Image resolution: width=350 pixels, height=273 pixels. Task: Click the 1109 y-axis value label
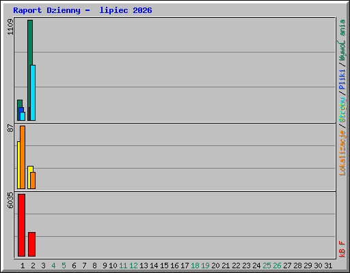10,27
